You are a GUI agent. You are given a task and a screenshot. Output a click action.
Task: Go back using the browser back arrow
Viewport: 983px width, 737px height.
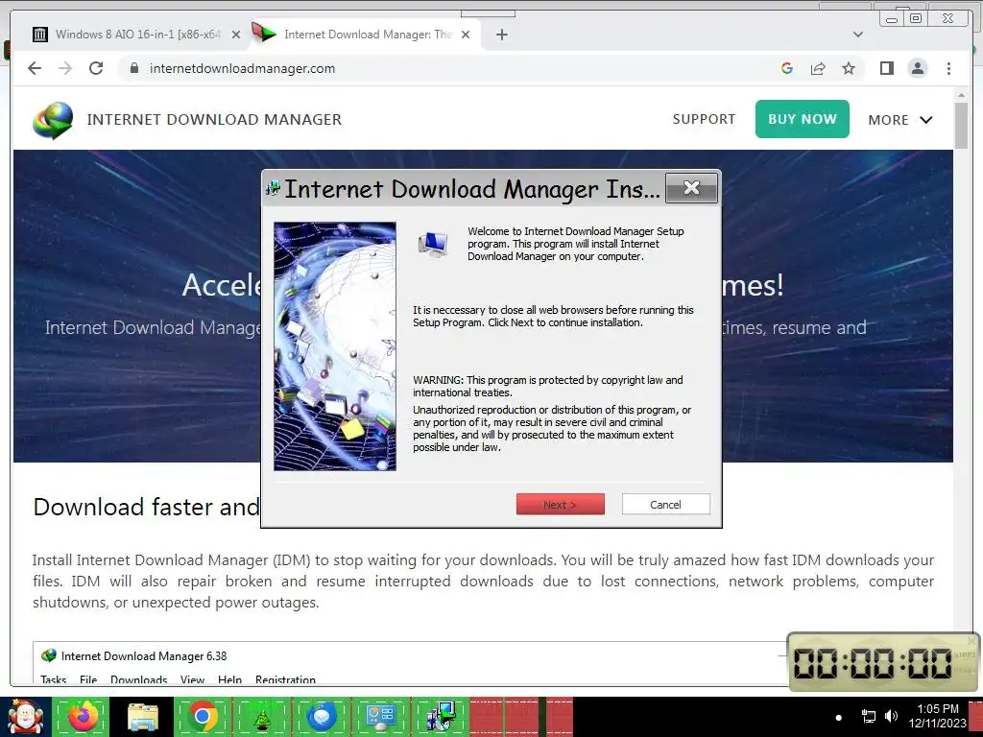click(35, 68)
